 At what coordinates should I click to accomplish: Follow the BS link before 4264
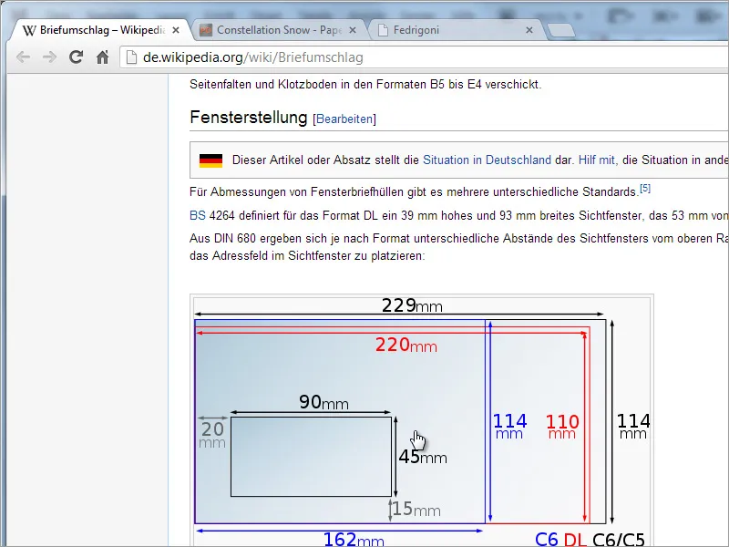click(198, 215)
